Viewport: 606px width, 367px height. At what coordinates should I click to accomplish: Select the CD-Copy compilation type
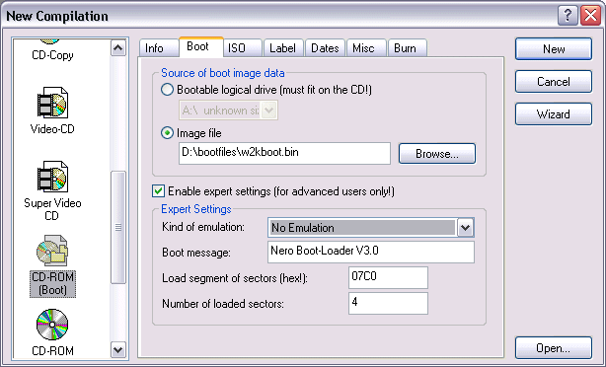click(52, 55)
